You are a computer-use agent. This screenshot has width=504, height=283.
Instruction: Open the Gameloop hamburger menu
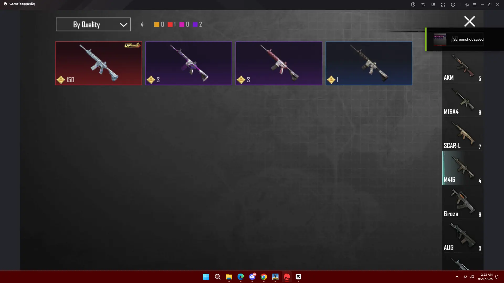(x=474, y=5)
